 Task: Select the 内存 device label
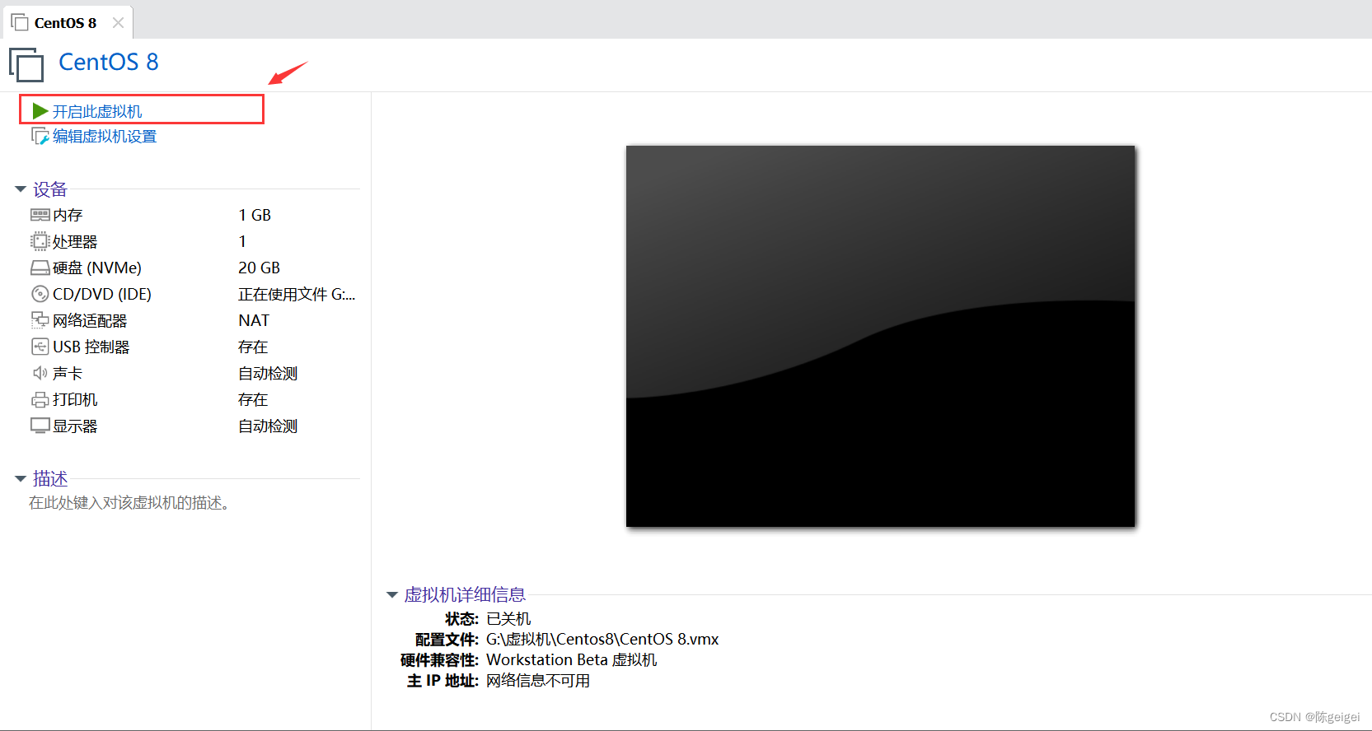68,215
